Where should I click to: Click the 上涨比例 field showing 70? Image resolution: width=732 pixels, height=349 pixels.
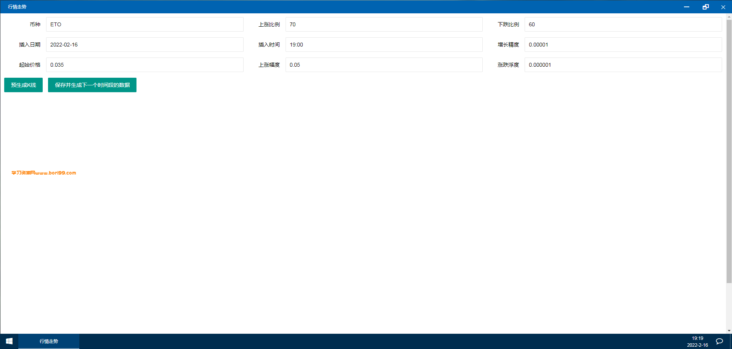(384, 24)
